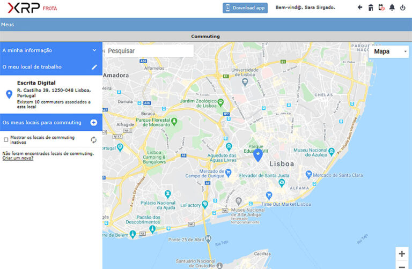The height and width of the screenshot is (269, 412).
Task: Click the Jardim Zoológico de Lisboa marker
Action: [x=220, y=102]
